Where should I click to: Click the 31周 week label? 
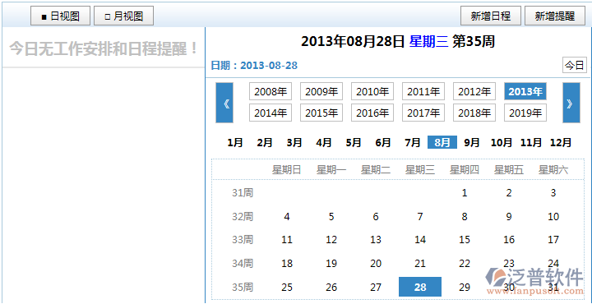coord(243,193)
